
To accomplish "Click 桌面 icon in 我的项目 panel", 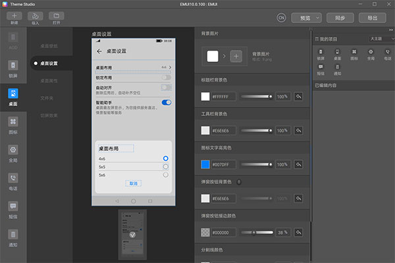I will coord(337,51).
